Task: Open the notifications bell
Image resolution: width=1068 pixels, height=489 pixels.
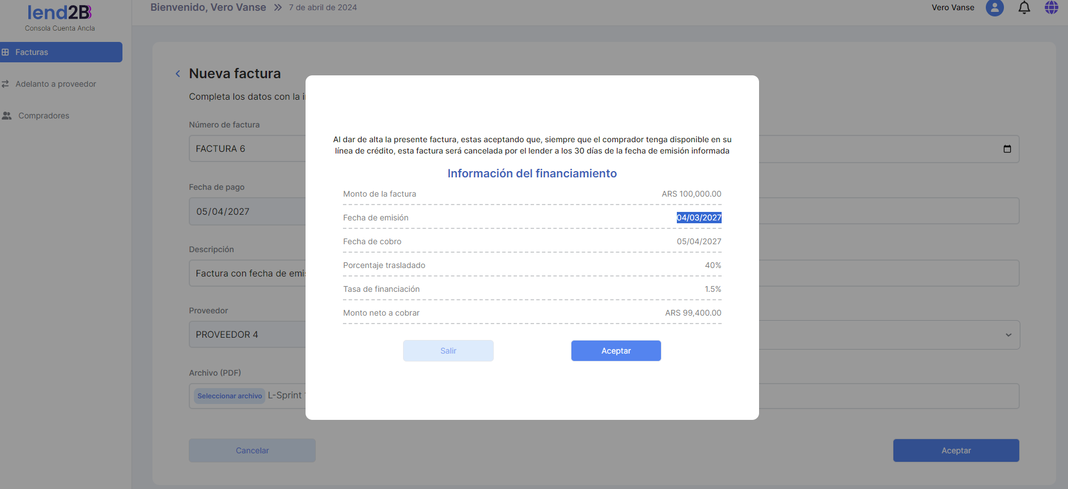Action: pos(1024,8)
